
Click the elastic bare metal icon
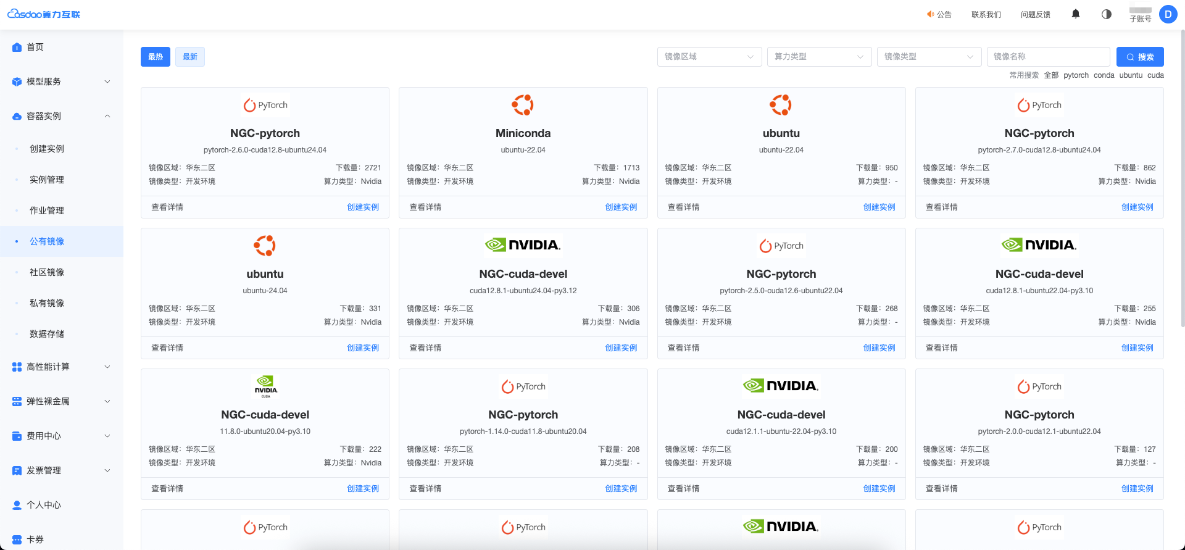click(x=17, y=401)
